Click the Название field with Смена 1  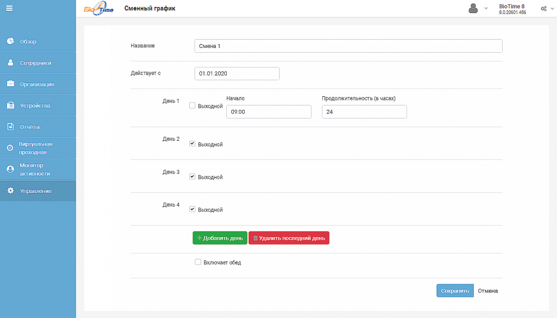349,46
